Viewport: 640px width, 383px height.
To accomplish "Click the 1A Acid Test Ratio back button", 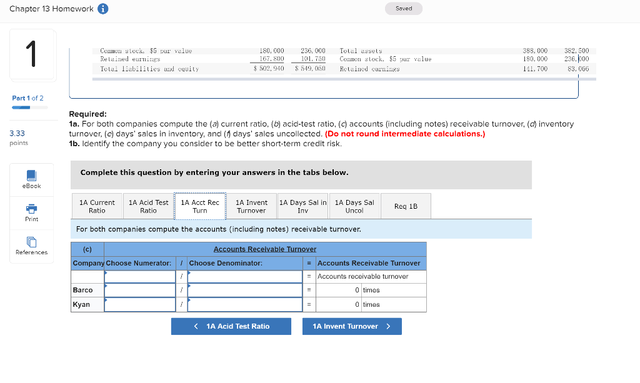I will [x=231, y=326].
